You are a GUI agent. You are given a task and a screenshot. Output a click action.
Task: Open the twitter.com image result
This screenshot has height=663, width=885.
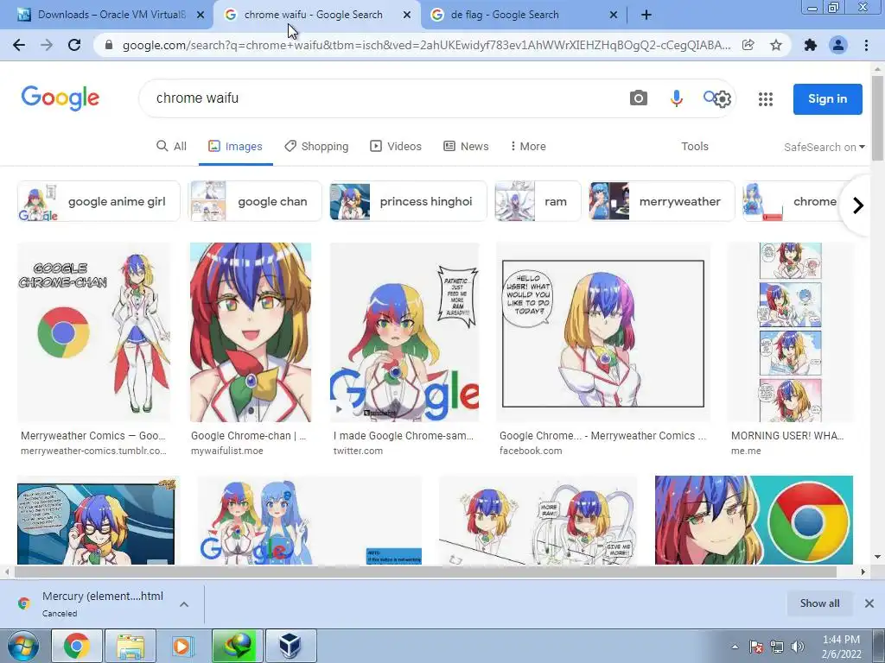point(404,332)
